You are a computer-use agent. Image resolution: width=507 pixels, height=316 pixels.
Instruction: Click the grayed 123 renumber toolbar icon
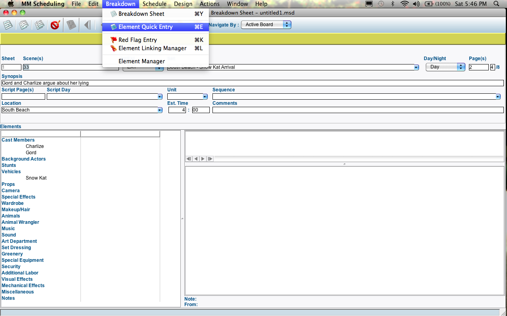tap(71, 25)
